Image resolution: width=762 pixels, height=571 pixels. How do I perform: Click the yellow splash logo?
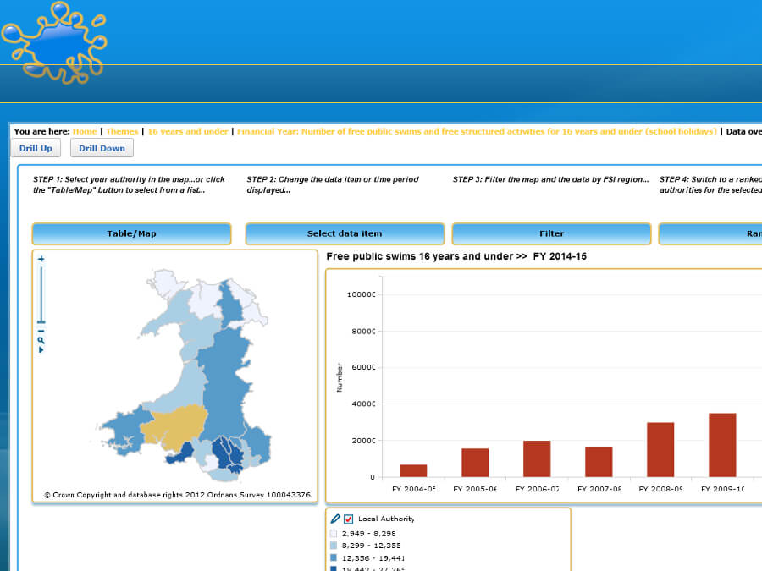coord(54,43)
